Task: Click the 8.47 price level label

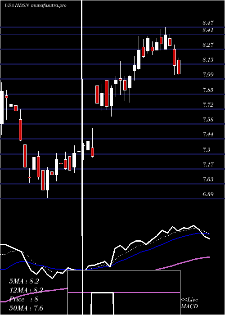Action: pyautogui.click(x=208, y=22)
